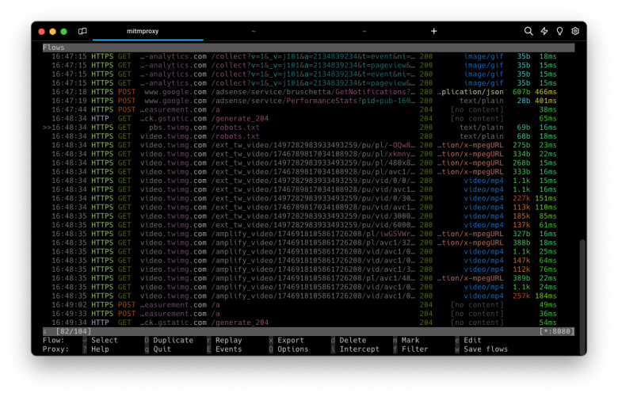Click the Export shortcut in footer
The height and width of the screenshot is (397, 618).
click(x=291, y=340)
